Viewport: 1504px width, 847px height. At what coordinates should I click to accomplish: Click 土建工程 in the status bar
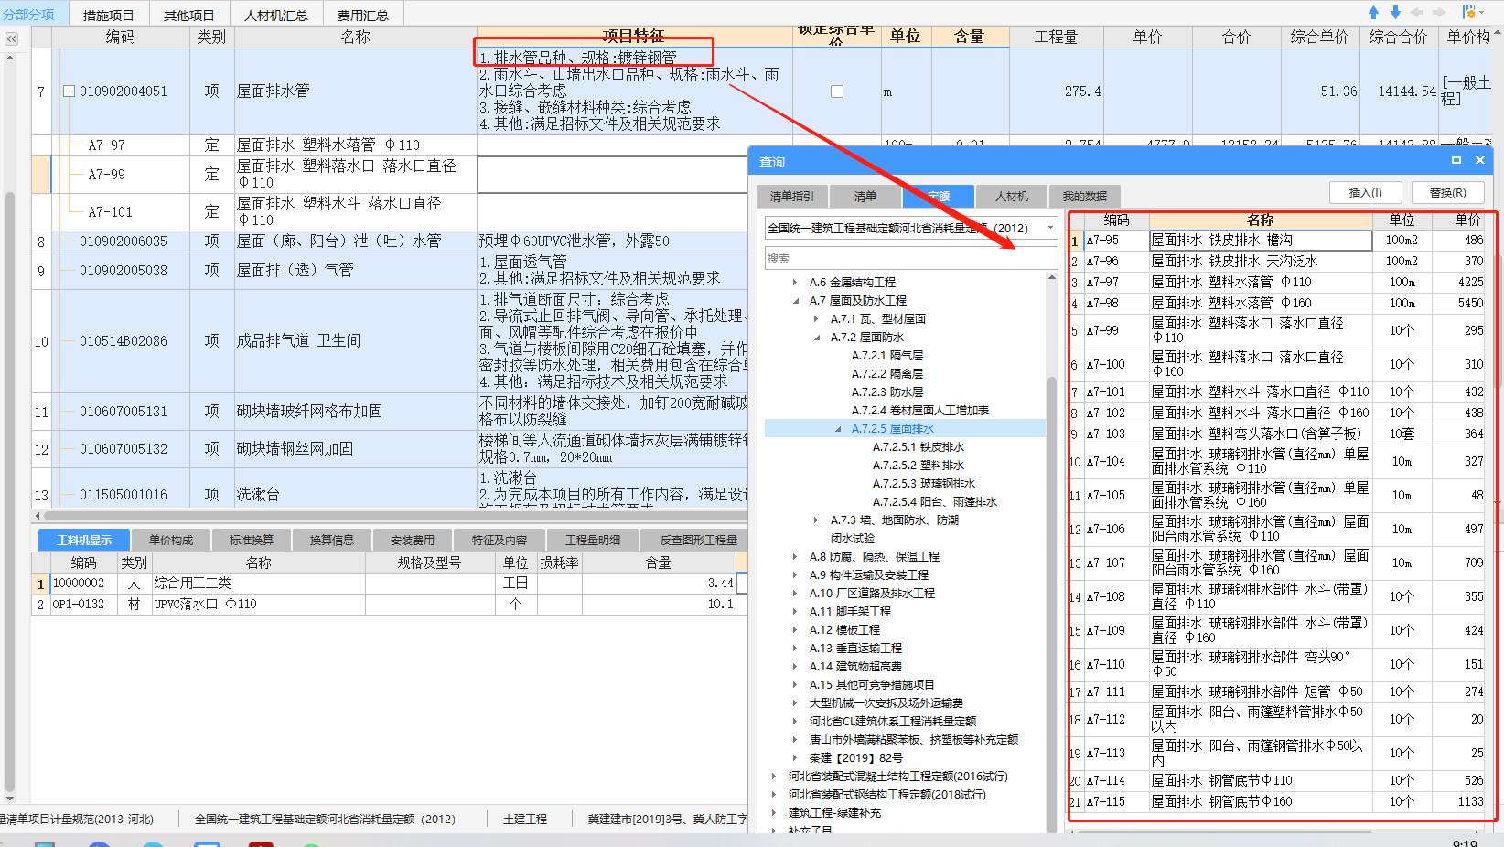pos(525,820)
